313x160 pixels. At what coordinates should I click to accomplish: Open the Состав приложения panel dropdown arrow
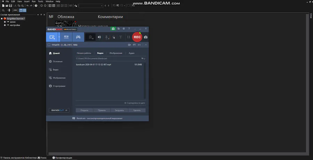pos(38,15)
